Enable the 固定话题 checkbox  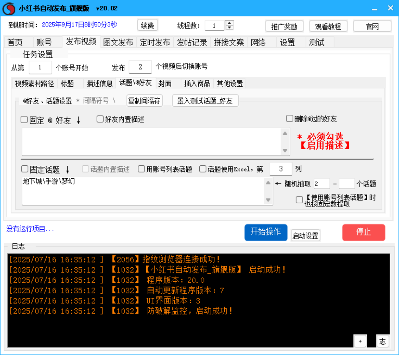(x=25, y=169)
